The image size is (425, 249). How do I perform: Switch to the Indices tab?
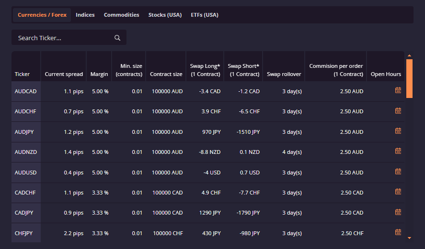click(85, 15)
